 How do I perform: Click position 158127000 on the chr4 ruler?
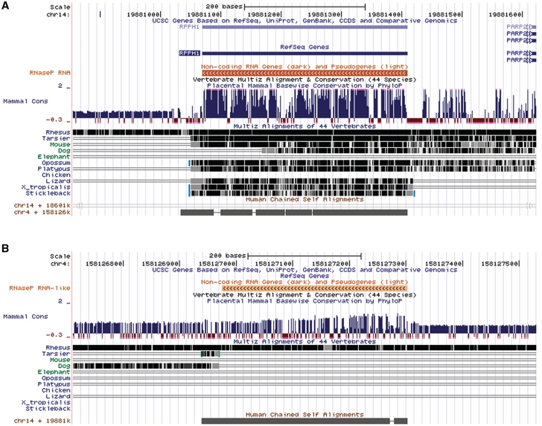[x=217, y=264]
